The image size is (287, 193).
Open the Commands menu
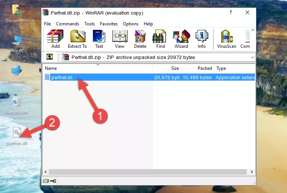(68, 24)
